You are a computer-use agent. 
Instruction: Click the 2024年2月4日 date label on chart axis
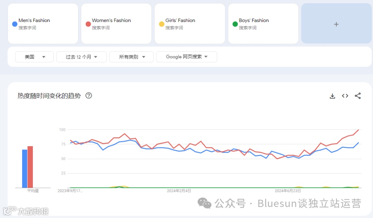(x=179, y=191)
